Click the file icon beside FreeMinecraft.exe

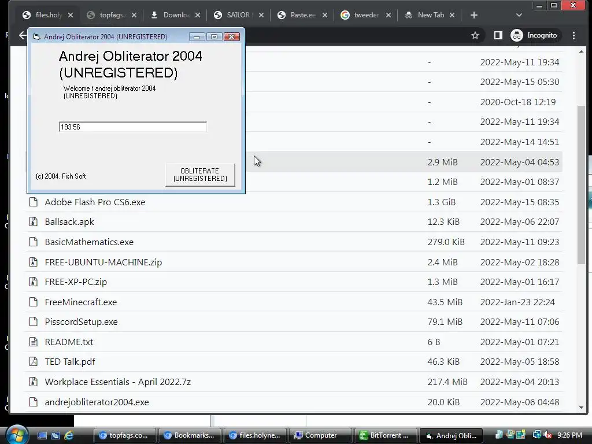[34, 302]
